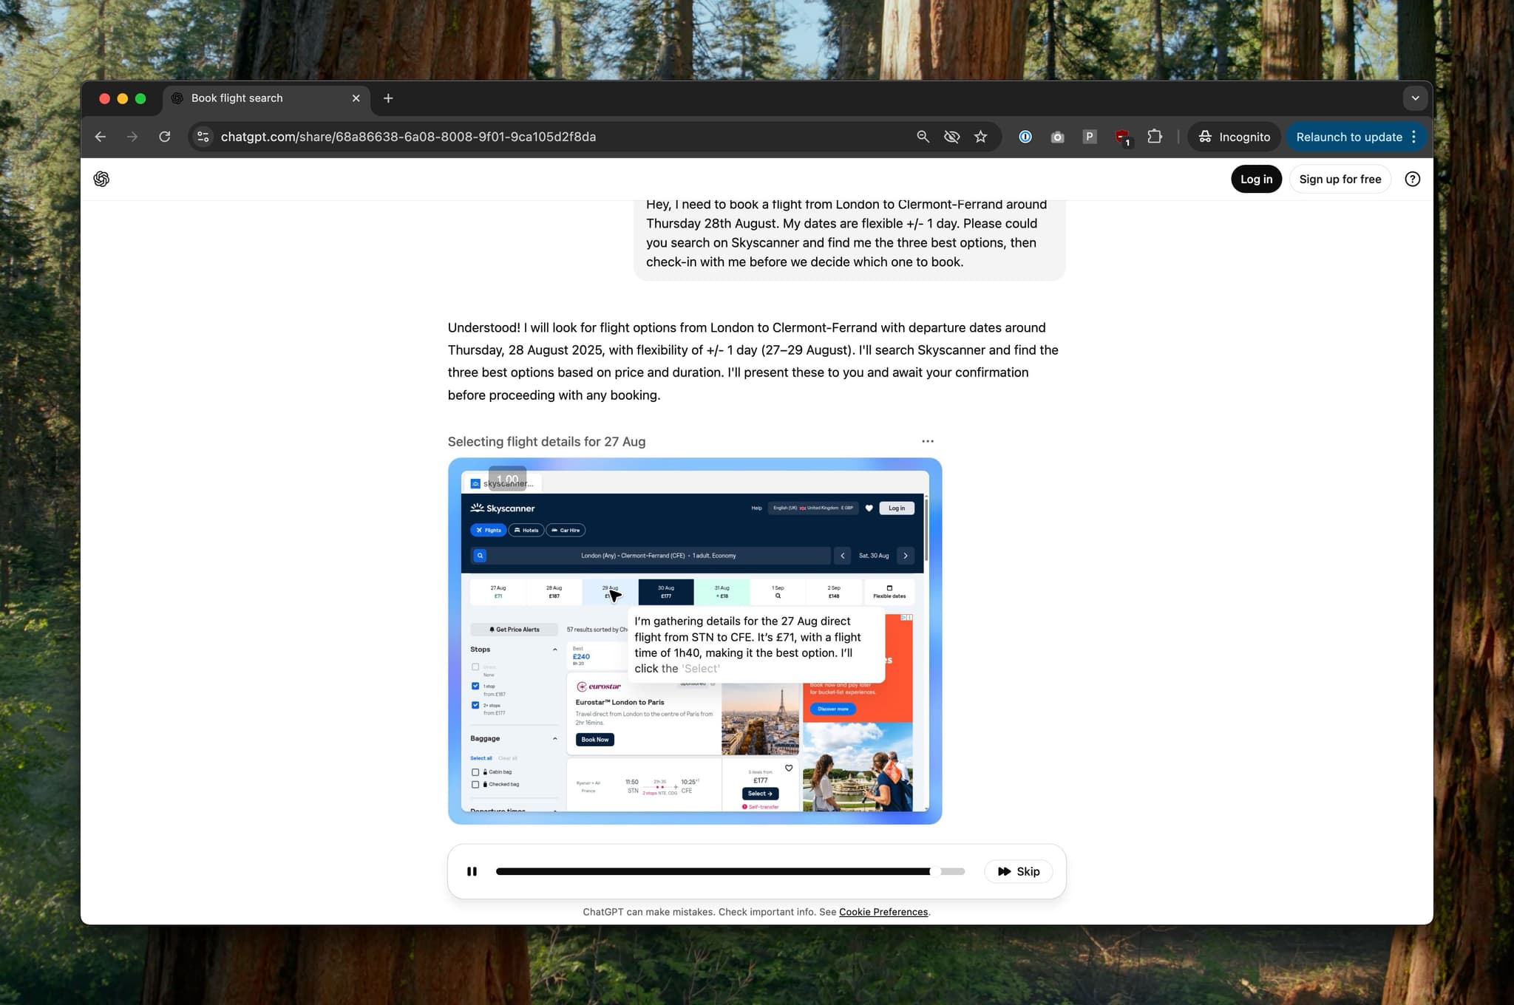
Task: Click the address bar URL
Action: pos(408,137)
